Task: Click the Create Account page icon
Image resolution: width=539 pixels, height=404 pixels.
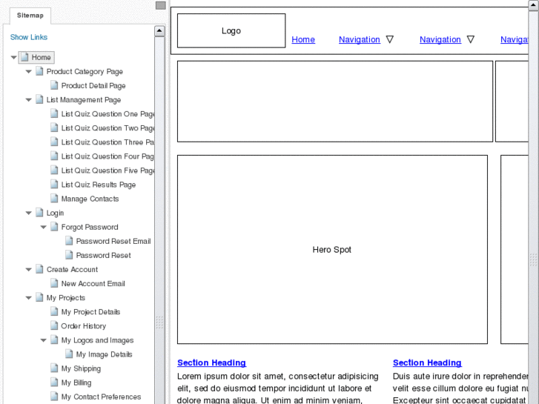Action: tap(39, 269)
